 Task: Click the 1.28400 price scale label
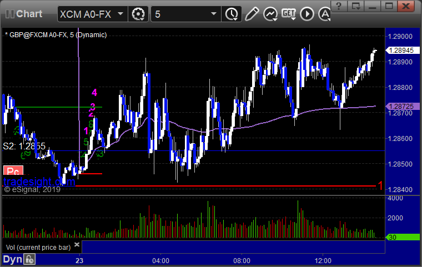tap(400, 190)
